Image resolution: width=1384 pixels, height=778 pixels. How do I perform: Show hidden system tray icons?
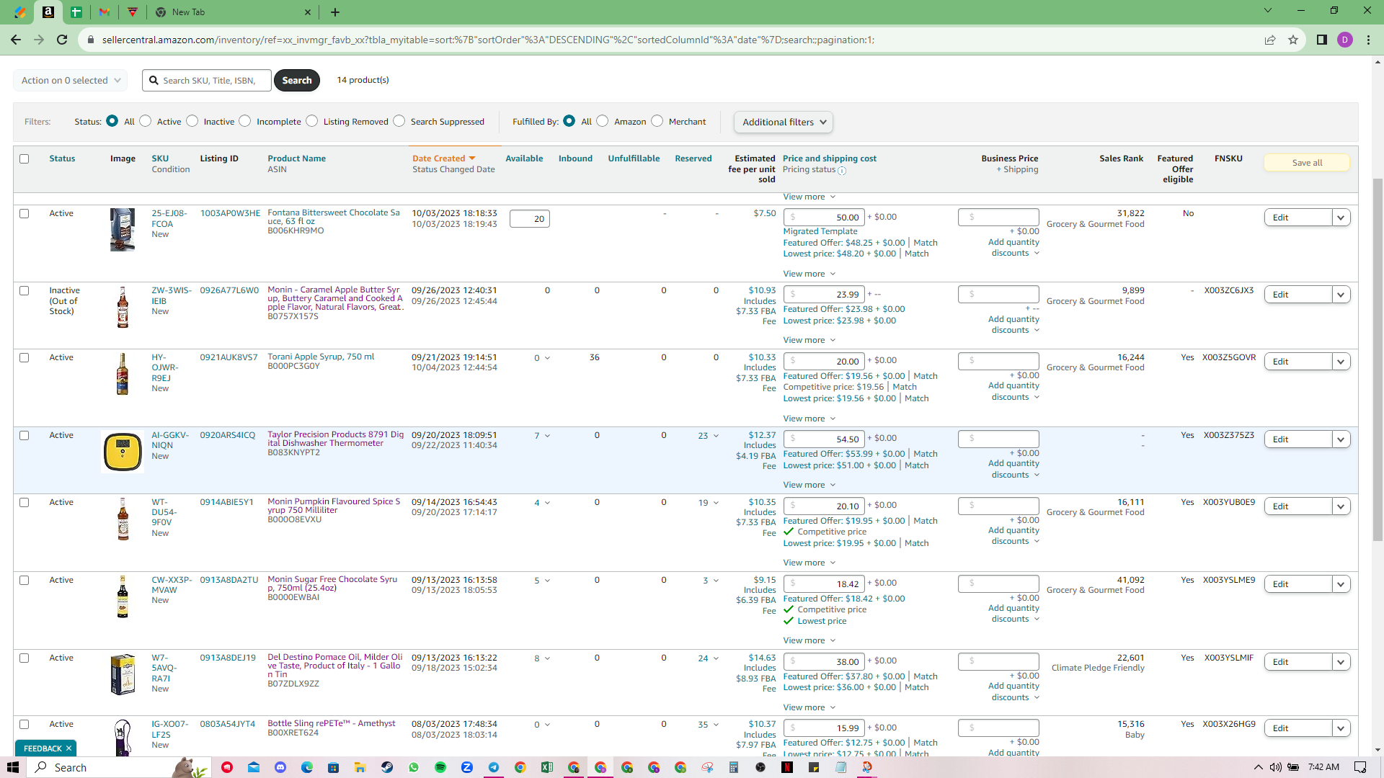point(1259,767)
